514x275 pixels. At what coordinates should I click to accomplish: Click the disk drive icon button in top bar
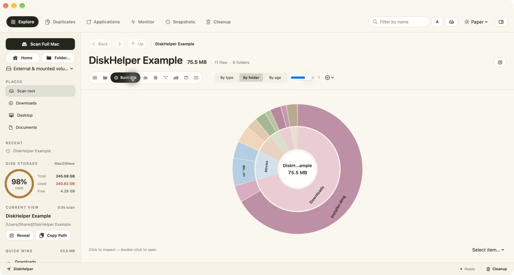click(451, 22)
